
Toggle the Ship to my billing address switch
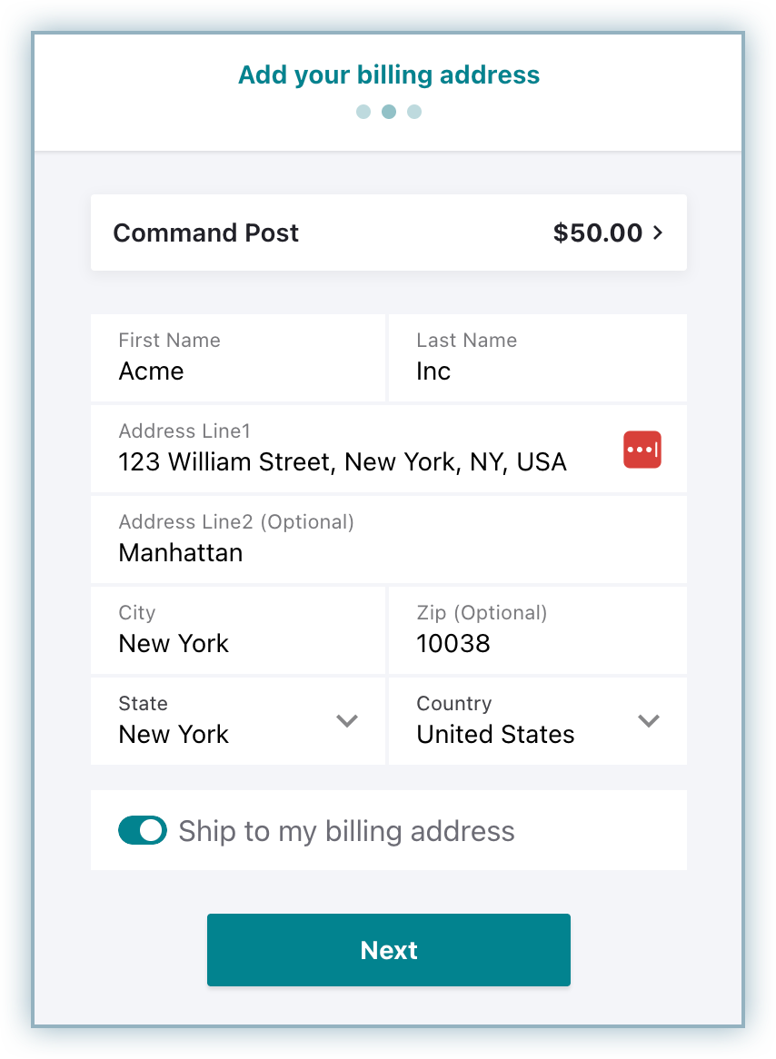point(143,830)
